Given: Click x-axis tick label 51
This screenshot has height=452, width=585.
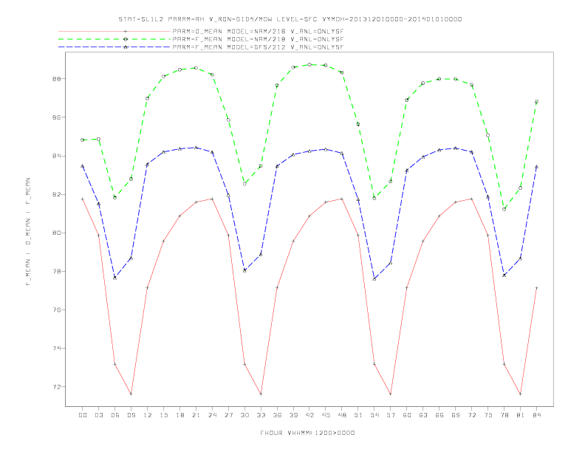Looking at the screenshot, I should [x=358, y=415].
